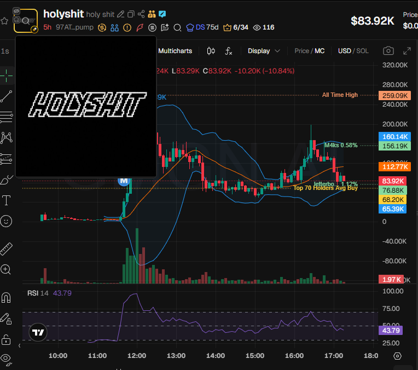Select the brush drawing tool
Screen dimensions: 418x370
click(7, 180)
